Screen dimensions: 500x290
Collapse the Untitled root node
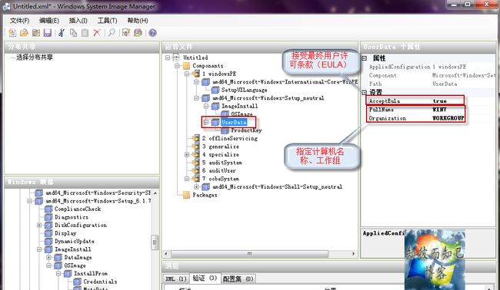pos(168,58)
